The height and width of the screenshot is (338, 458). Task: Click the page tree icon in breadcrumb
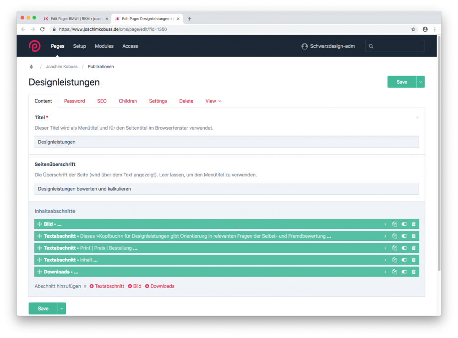31,67
